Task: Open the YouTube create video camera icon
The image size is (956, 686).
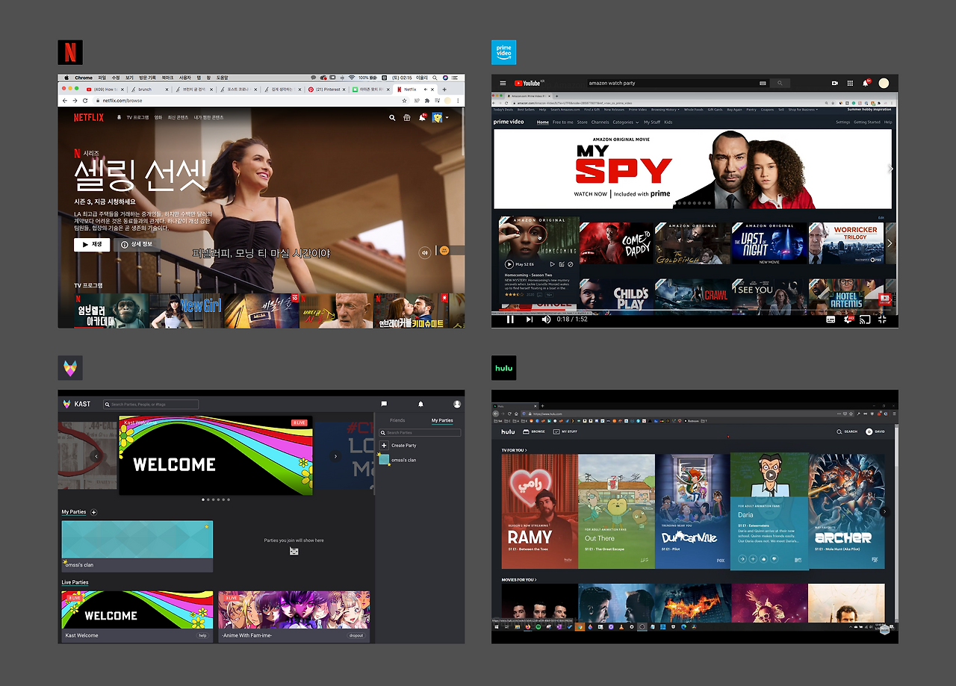Action: click(x=834, y=83)
